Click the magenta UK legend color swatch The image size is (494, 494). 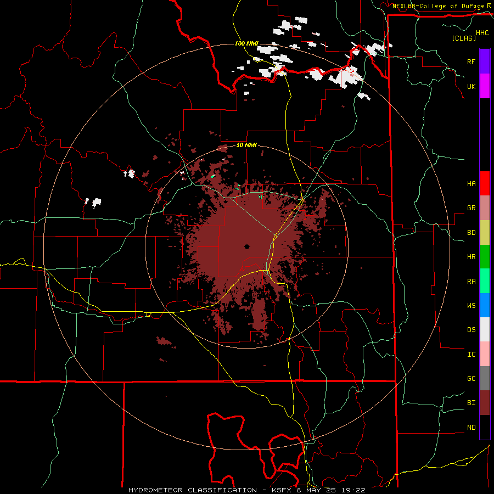pyautogui.click(x=485, y=86)
